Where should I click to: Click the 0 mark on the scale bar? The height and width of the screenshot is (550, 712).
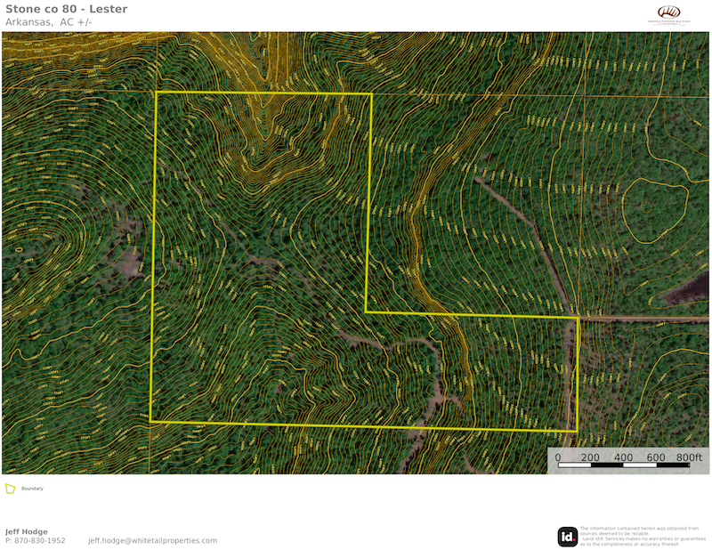(558, 457)
